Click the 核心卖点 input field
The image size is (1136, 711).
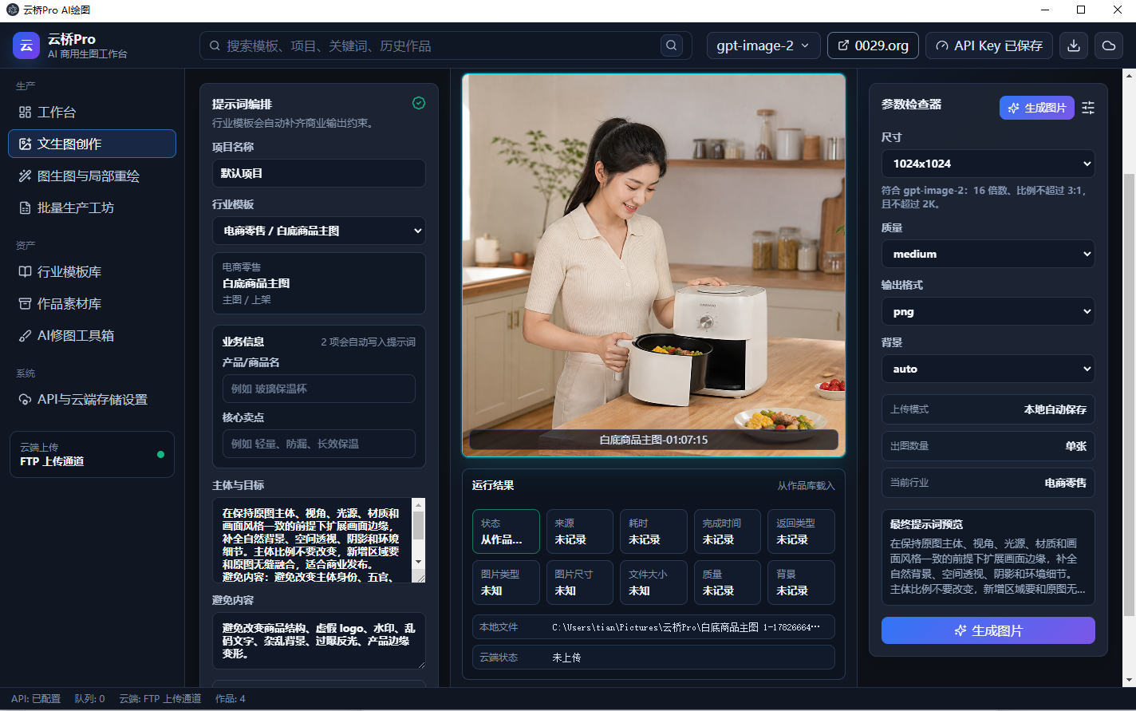[x=319, y=444]
